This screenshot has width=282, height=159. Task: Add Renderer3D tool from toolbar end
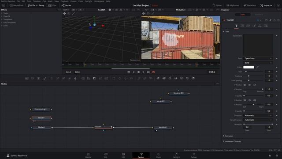tap(193, 78)
